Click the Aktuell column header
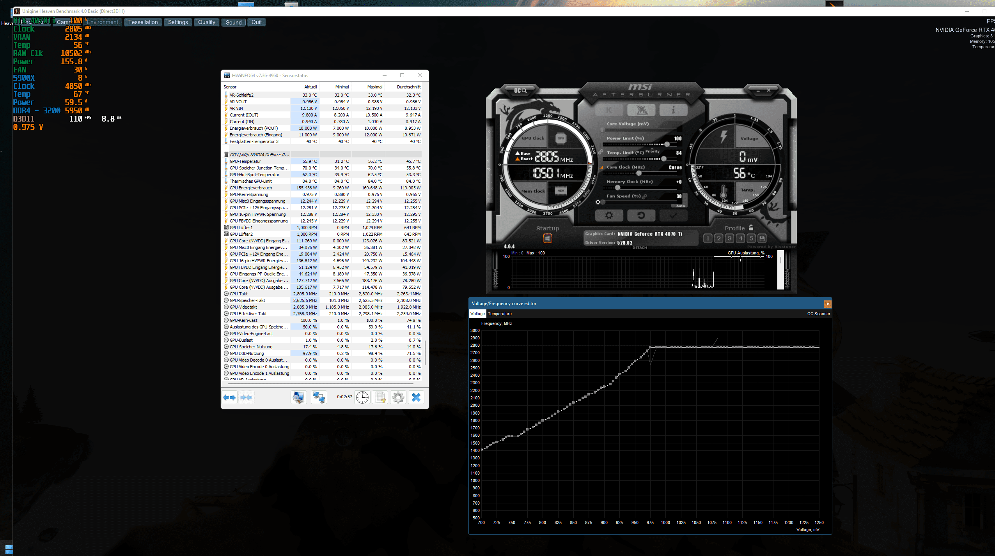This screenshot has height=556, width=995. coord(305,87)
